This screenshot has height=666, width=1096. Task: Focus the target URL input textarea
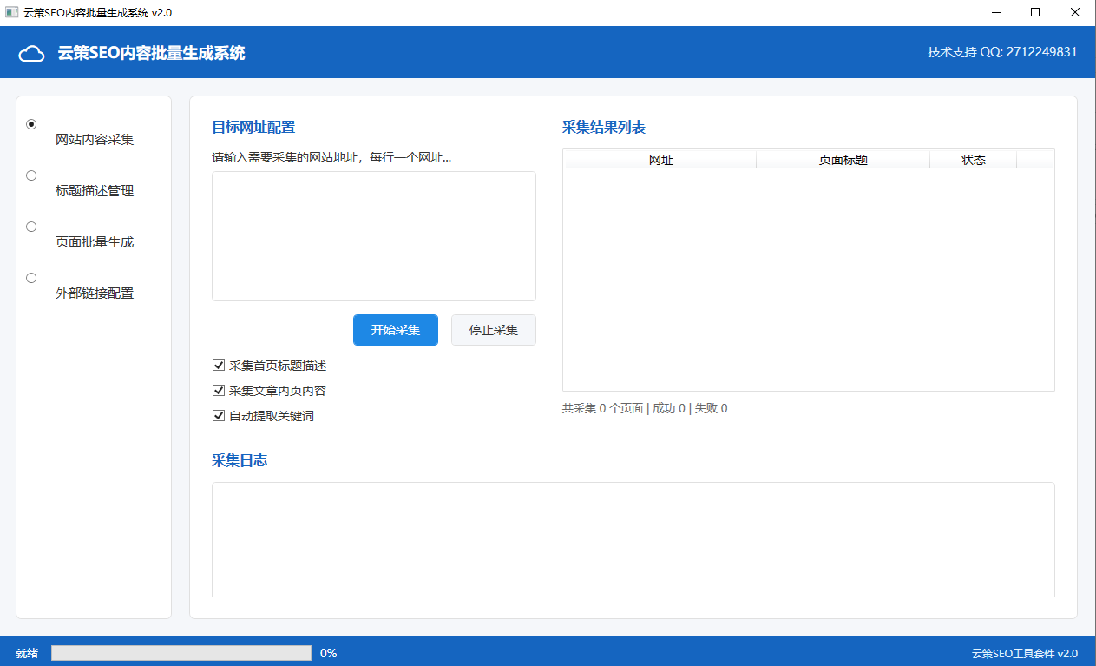[x=374, y=236]
